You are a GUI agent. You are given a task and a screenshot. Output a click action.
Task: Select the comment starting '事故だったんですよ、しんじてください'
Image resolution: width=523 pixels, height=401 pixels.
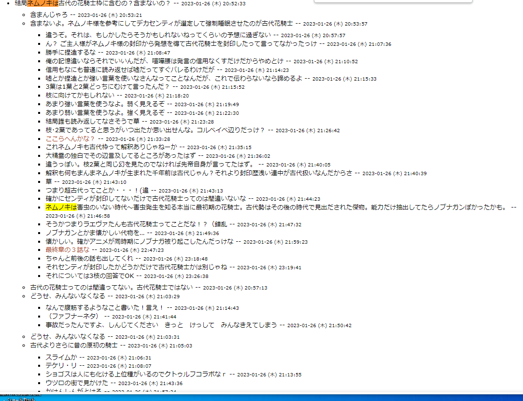161,325
